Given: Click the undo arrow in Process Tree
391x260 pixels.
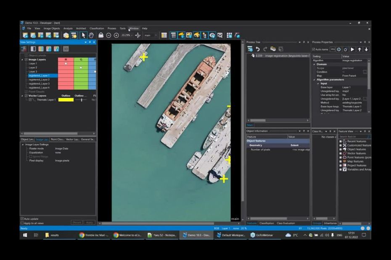Looking at the screenshot, I should click(258, 49).
